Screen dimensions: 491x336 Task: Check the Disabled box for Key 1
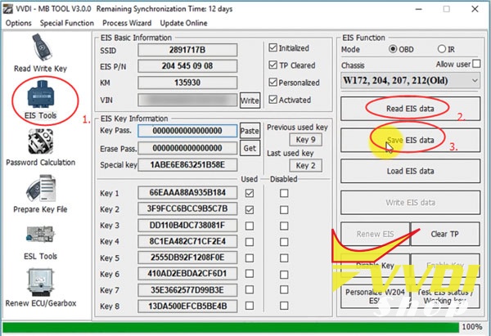coord(284,193)
